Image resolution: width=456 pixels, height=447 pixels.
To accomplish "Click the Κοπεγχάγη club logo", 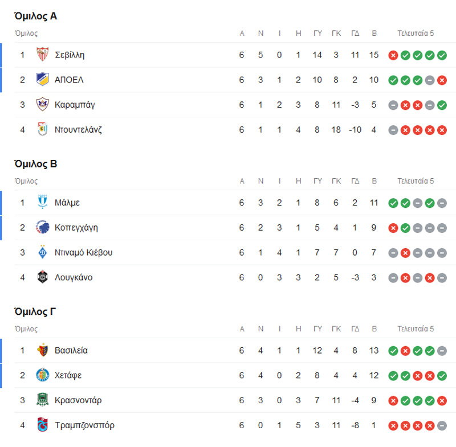I will [42, 228].
